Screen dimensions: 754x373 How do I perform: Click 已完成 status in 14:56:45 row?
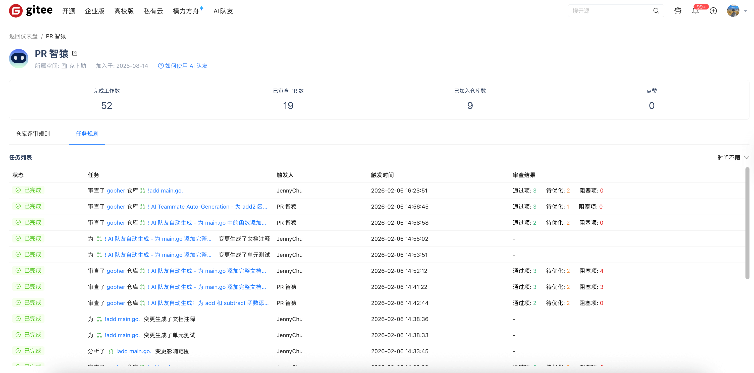click(x=28, y=207)
